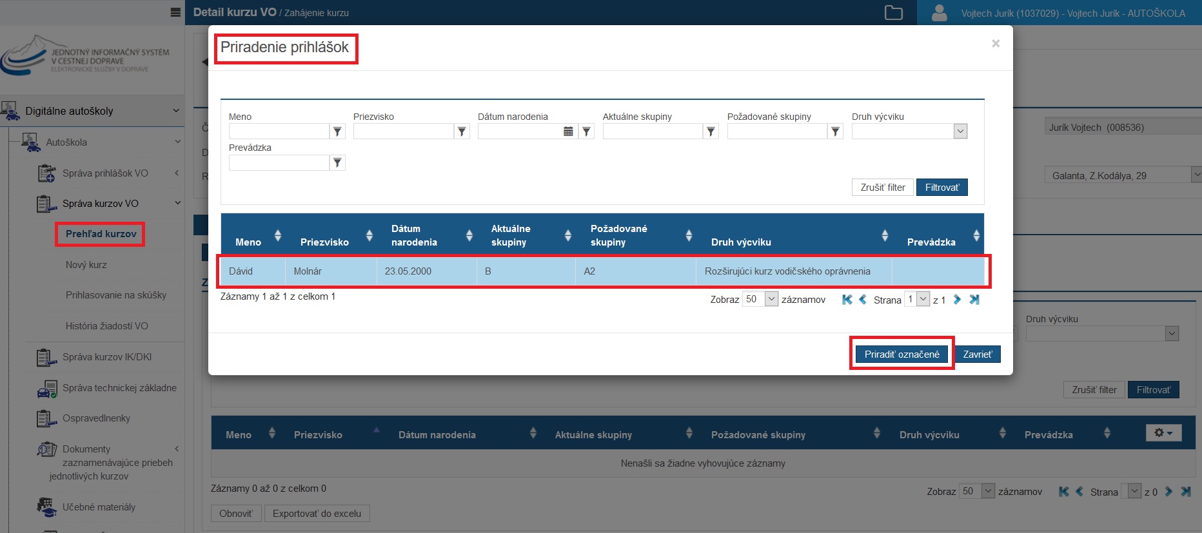Image resolution: width=1202 pixels, height=533 pixels.
Task: Click the filter icon next to Prevádzka field
Action: [337, 163]
